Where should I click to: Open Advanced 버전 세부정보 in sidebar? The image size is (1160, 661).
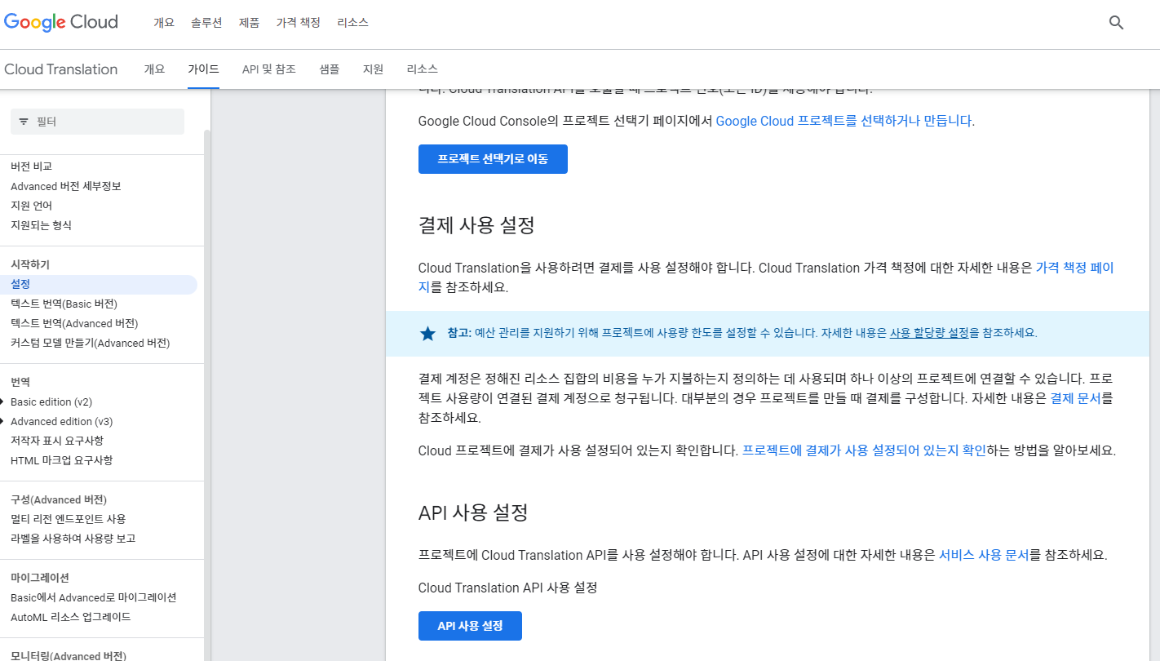[66, 186]
